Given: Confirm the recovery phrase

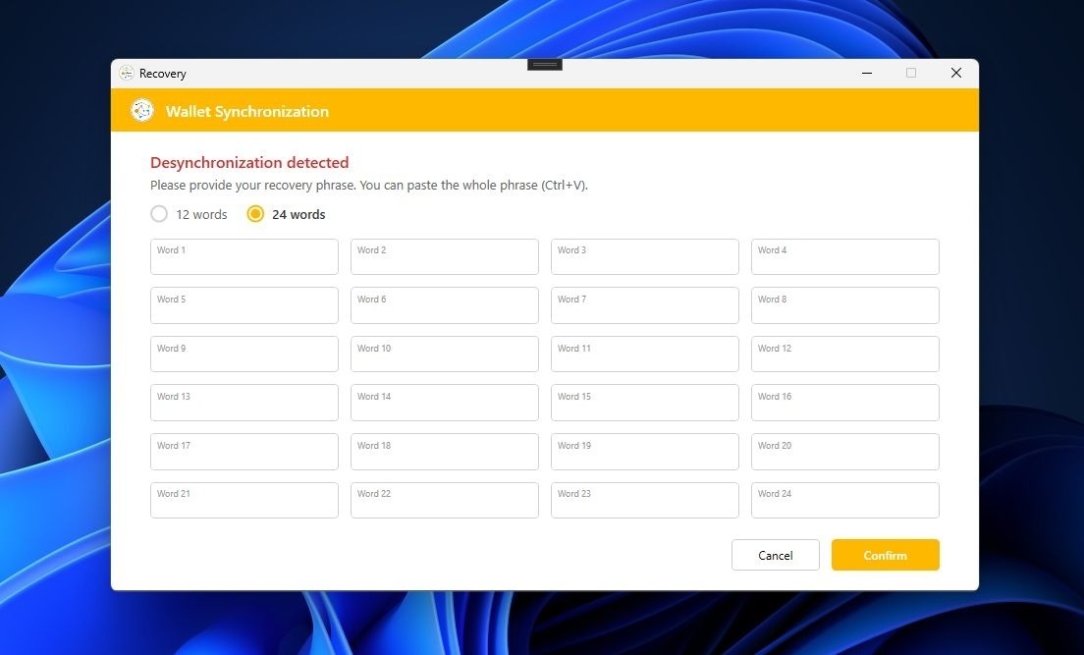Looking at the screenshot, I should (x=885, y=555).
